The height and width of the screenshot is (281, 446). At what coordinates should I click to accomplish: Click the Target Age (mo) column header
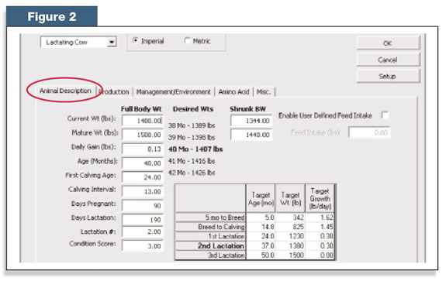(x=261, y=199)
